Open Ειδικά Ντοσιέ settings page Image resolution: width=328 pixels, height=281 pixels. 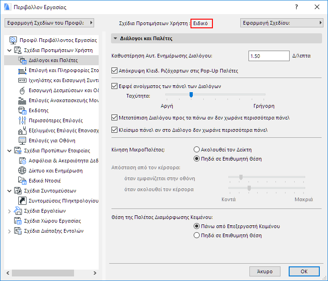[45, 181]
